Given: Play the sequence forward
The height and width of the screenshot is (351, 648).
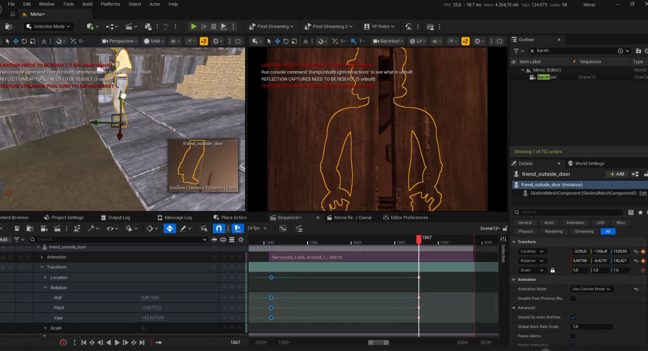Looking at the screenshot, I should pyautogui.click(x=117, y=342).
